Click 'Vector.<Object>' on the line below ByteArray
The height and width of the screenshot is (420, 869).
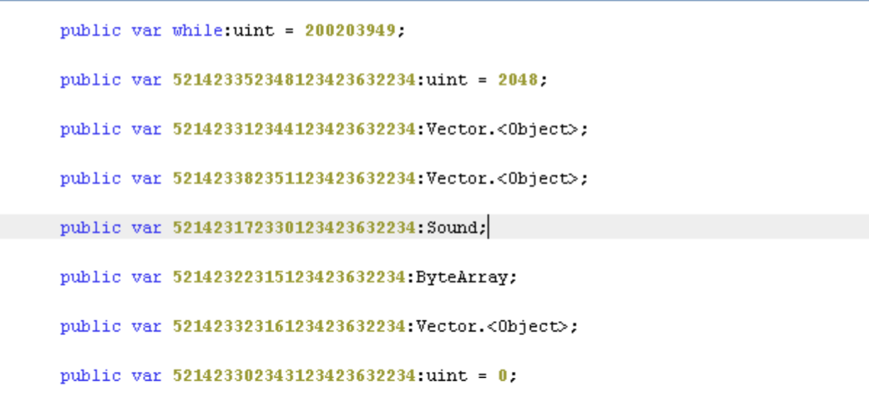point(492,326)
